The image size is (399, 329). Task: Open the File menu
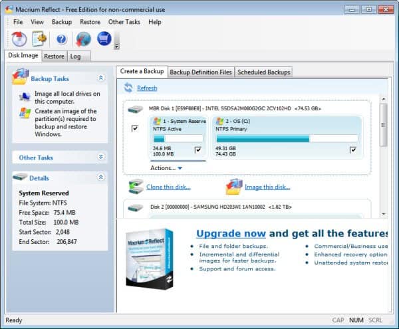point(18,22)
